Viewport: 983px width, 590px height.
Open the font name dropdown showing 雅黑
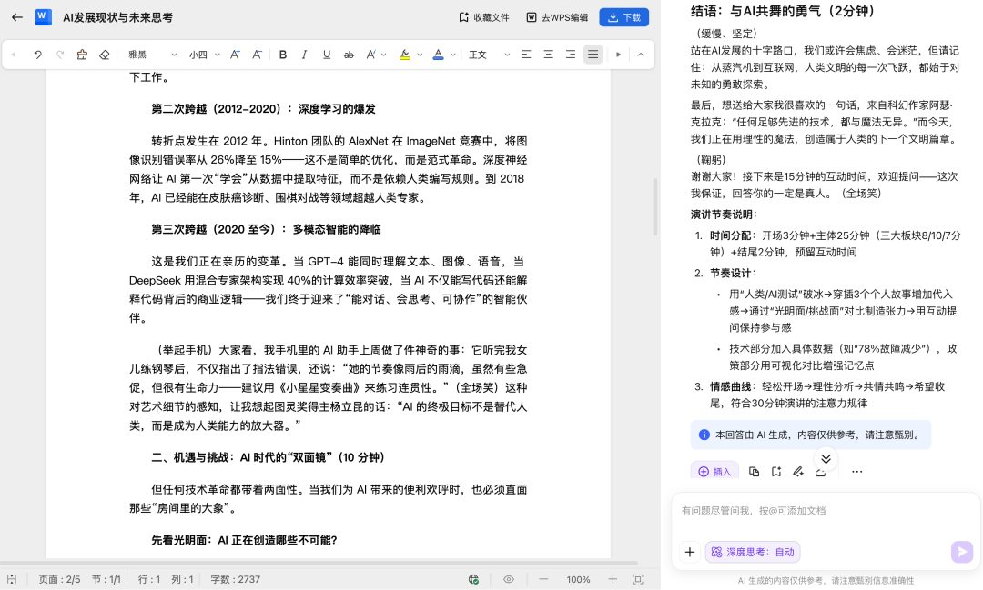coord(152,55)
